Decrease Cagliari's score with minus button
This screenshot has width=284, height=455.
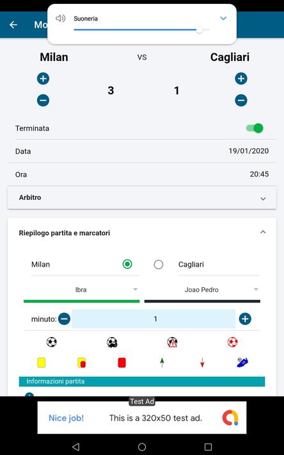[x=241, y=101]
